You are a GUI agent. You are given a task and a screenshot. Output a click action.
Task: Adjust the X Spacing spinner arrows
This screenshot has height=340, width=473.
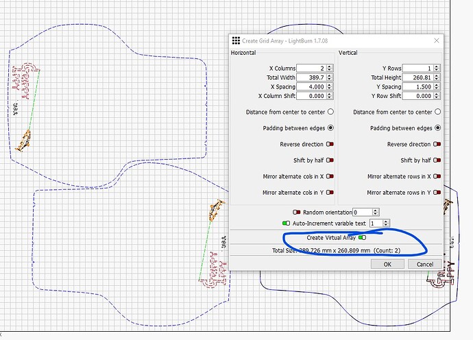(330, 87)
